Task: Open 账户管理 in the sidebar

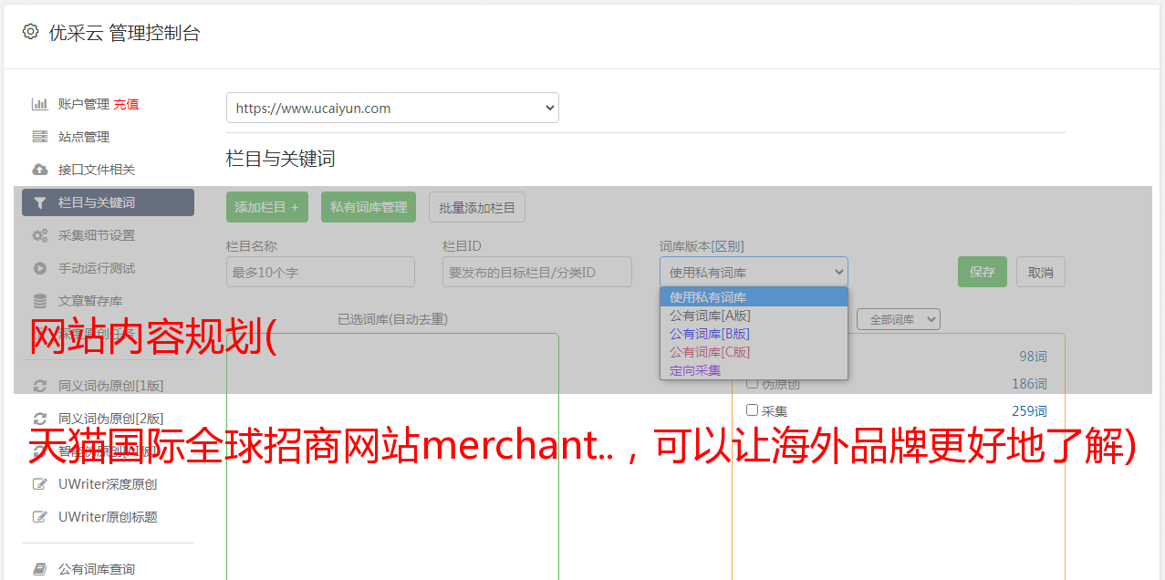Action: 84,104
